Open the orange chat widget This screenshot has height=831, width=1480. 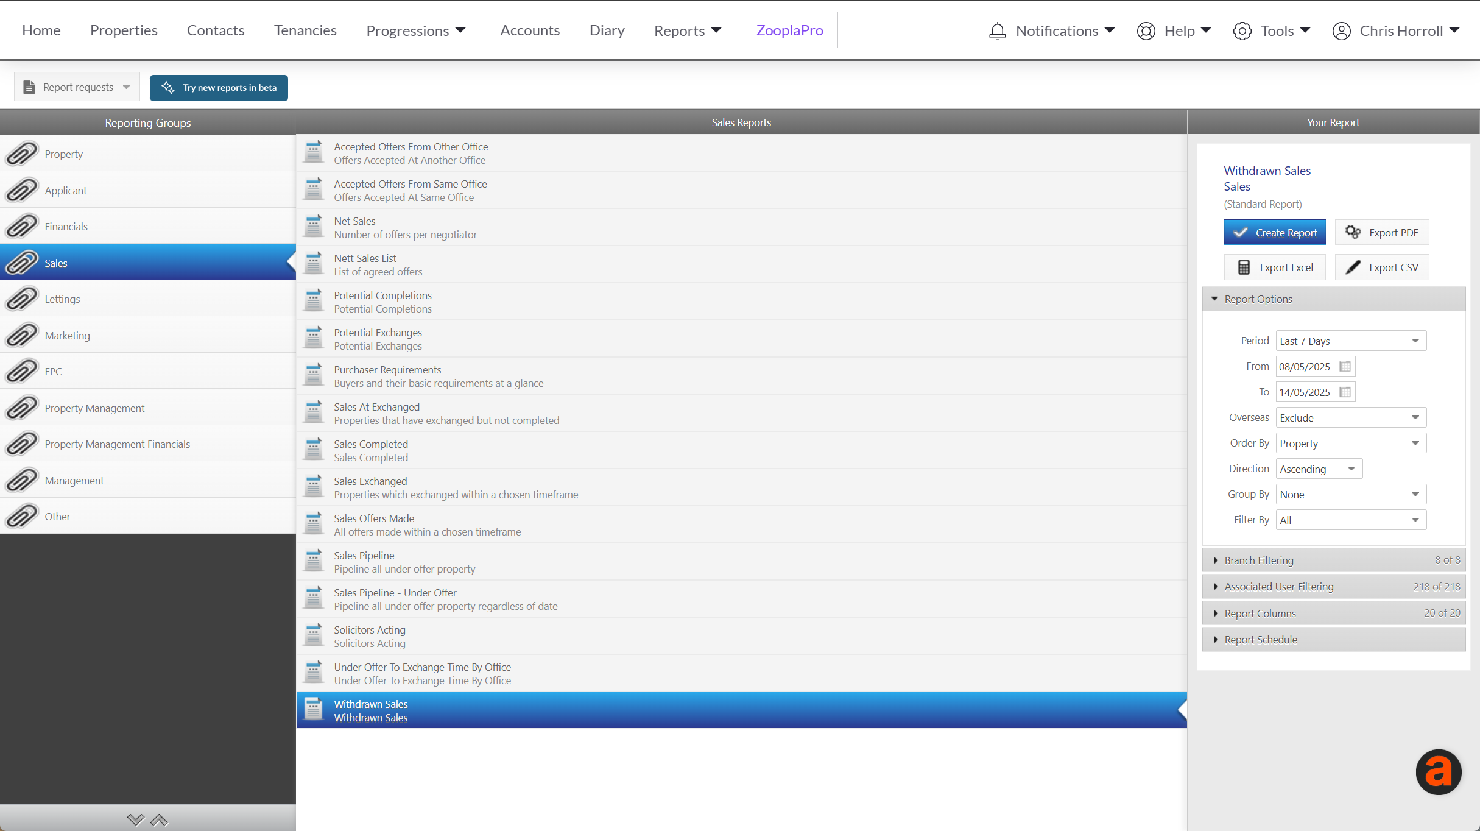tap(1438, 771)
